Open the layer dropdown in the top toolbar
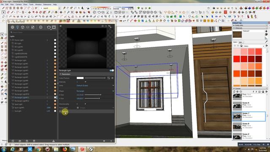Viewport: 270px width, 152px height. 59,8
